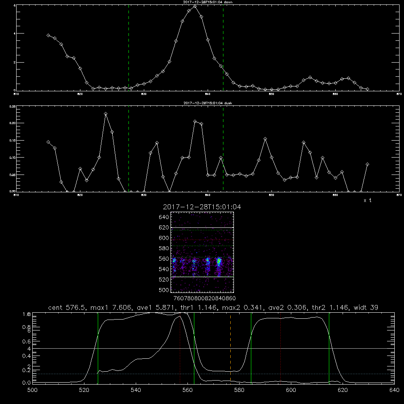Click the "560" x-axis label of bottom plot
Viewport: 404px width, 404px height.
[x=187, y=390]
